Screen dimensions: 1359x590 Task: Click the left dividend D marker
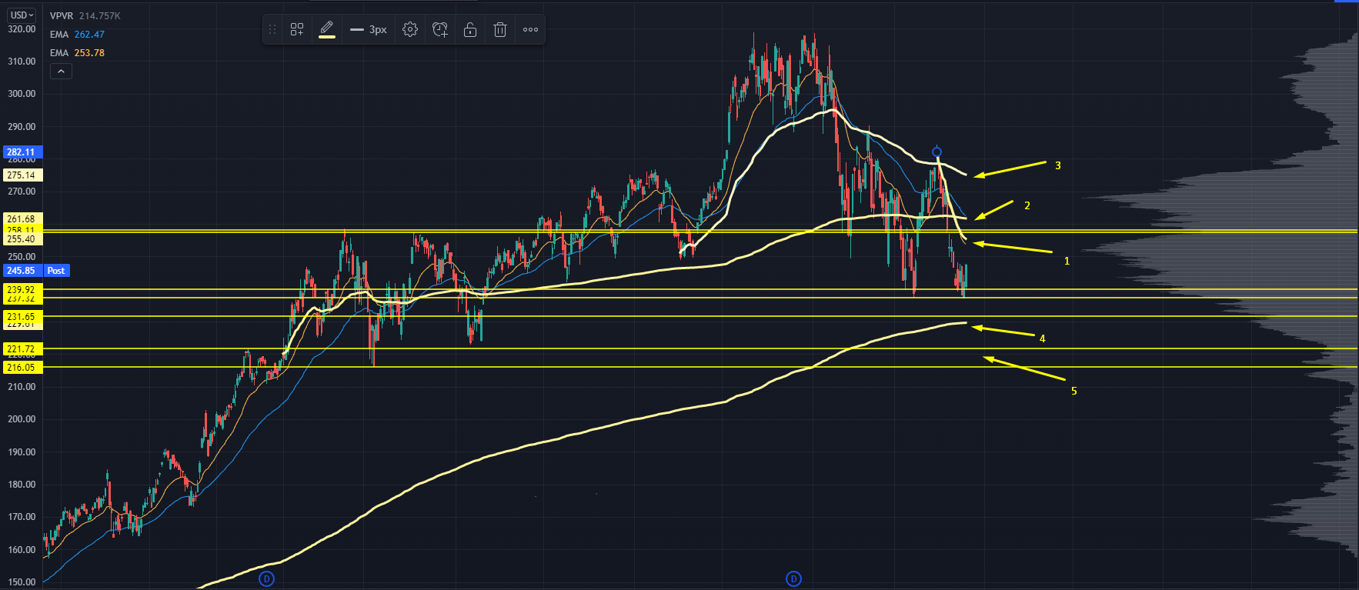coord(266,578)
